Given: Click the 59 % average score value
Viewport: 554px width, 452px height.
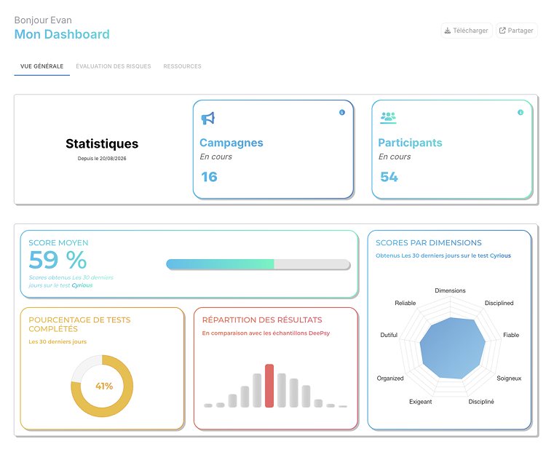Looking at the screenshot, I should 58,260.
